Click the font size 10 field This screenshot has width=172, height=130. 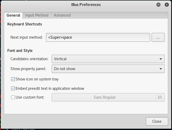tap(160, 97)
